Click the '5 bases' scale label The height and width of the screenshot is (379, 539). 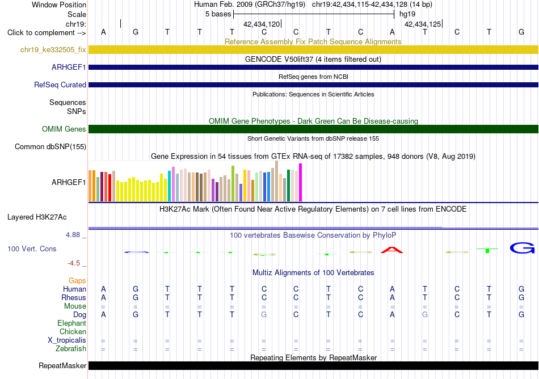click(x=218, y=14)
